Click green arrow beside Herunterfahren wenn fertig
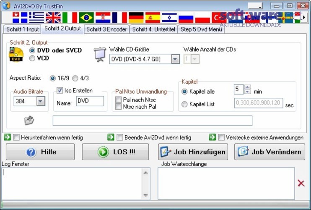Viewport: 311px width, 210px height. (x=8, y=137)
